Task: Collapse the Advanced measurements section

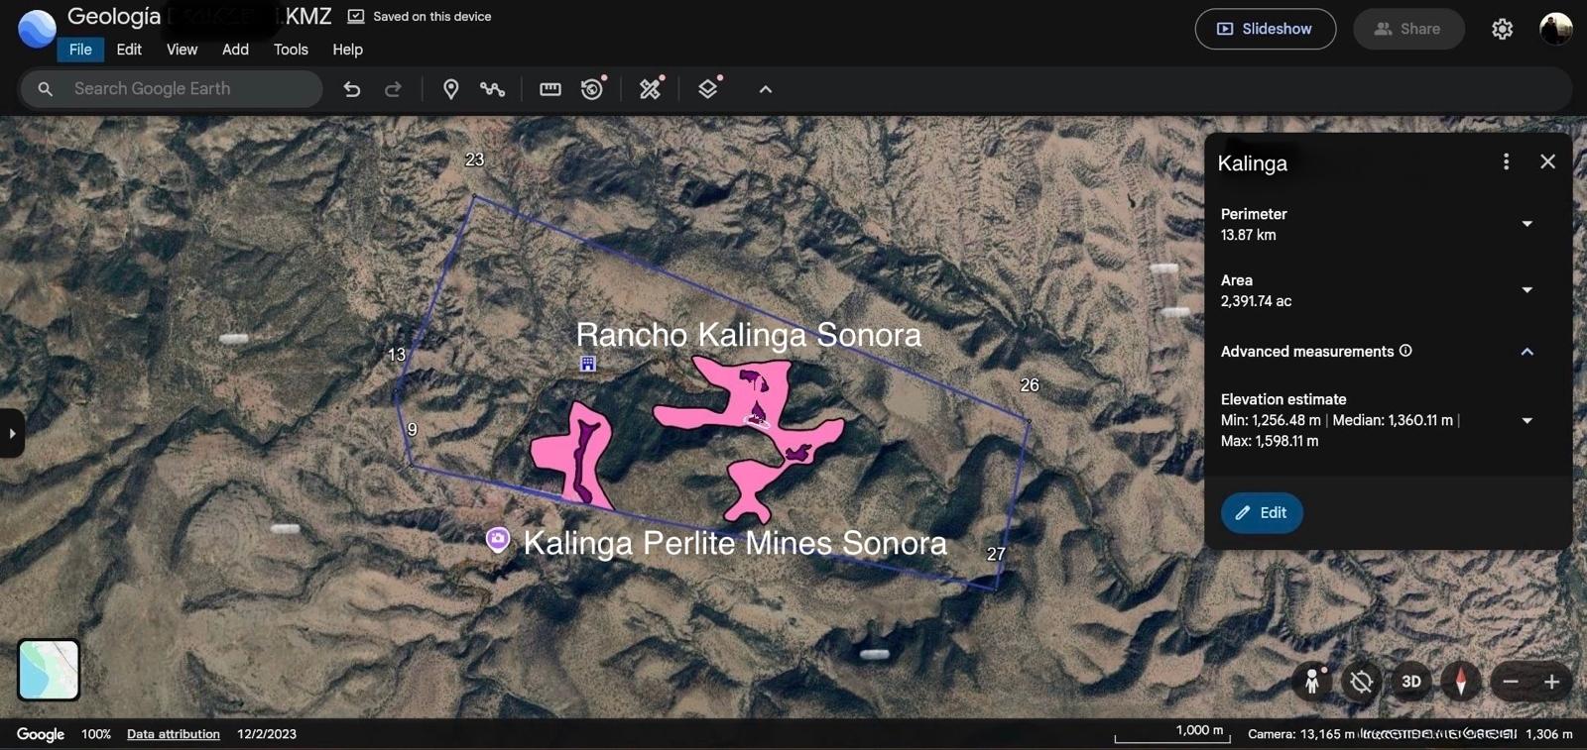Action: [x=1526, y=352]
